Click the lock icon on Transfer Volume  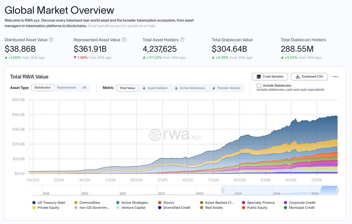(214, 88)
